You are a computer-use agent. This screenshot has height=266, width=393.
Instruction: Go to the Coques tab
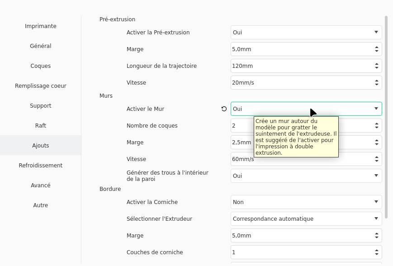pos(41,66)
